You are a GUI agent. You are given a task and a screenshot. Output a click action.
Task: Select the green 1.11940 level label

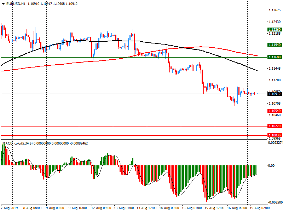pos(275,45)
